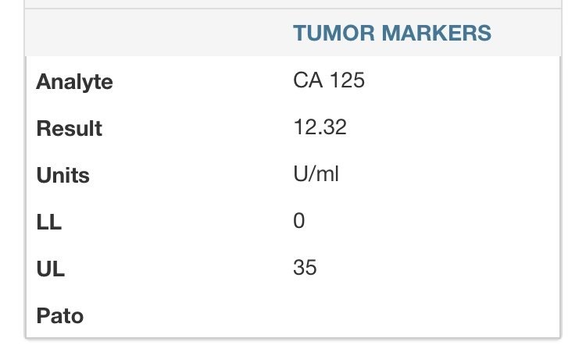This screenshot has width=586, height=363.
Task: Click the 12.32 result value
Action: pos(320,127)
